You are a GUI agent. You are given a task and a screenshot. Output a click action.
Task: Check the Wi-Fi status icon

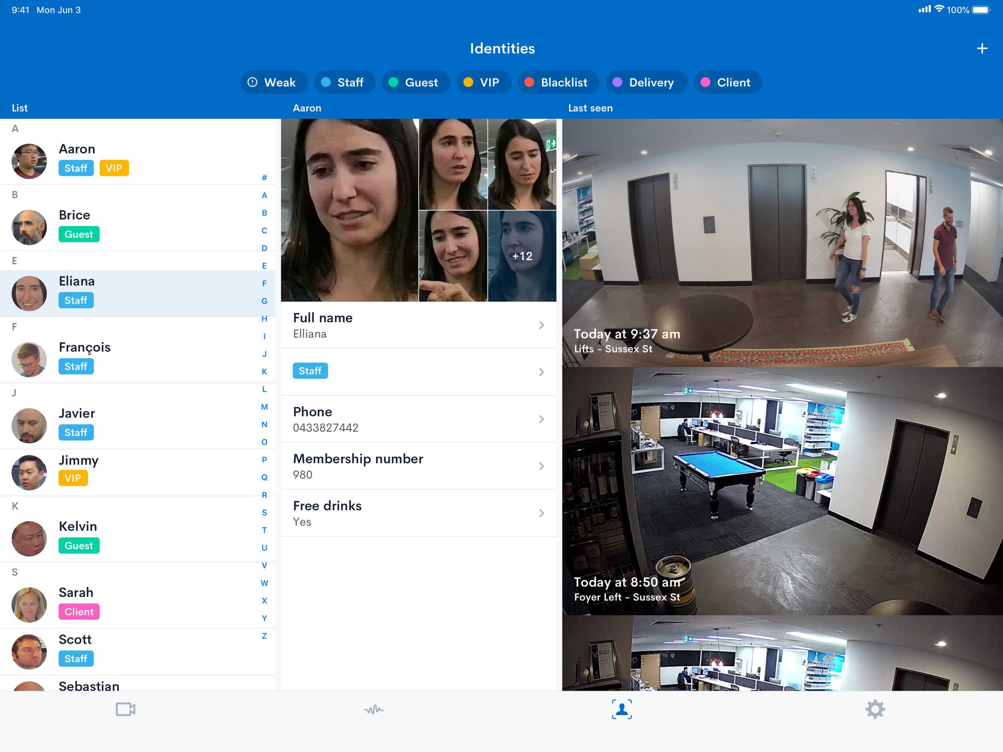click(x=939, y=8)
